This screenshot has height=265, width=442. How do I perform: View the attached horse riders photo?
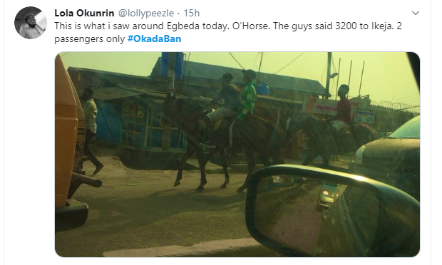tap(237, 155)
